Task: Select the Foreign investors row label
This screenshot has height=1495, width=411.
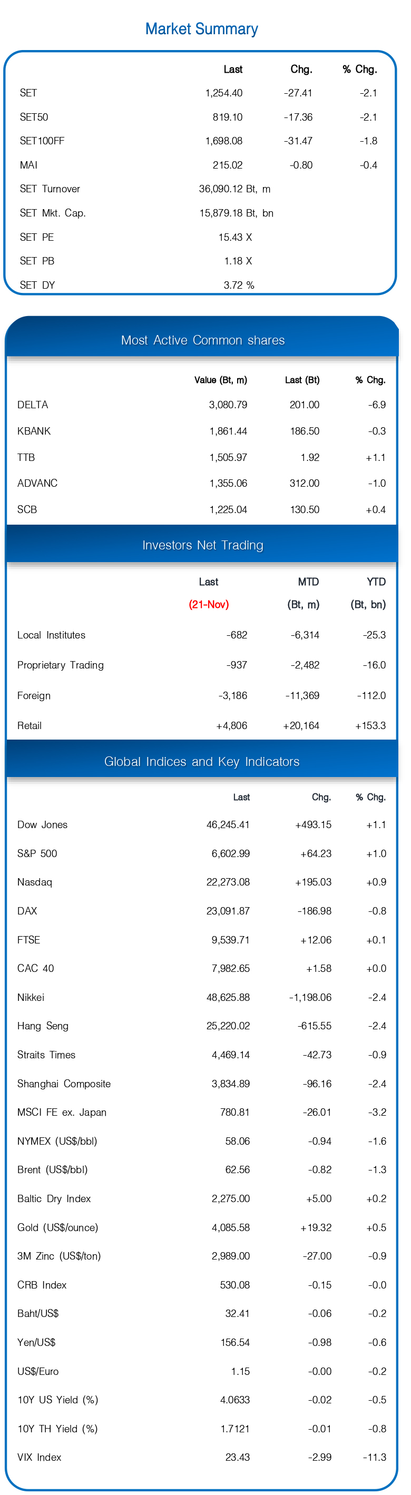Action: click(x=34, y=695)
